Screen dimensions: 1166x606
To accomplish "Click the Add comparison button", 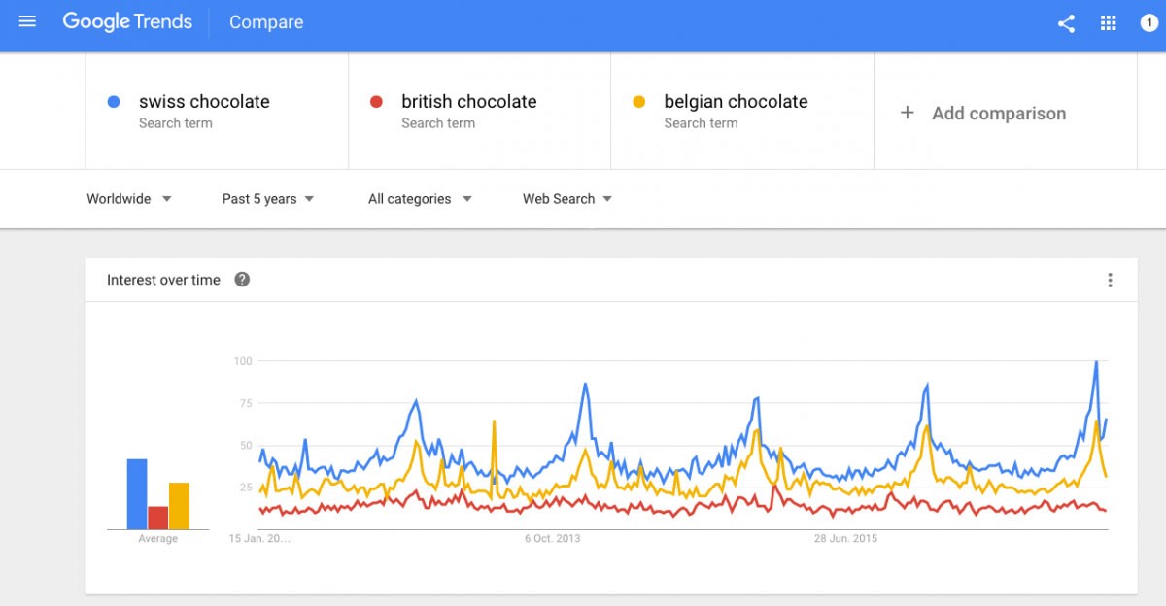I will coord(998,114).
